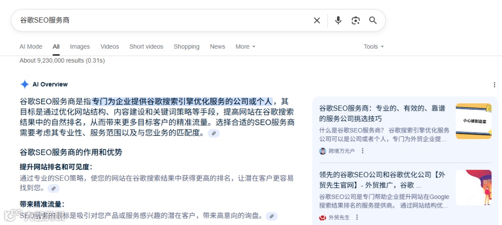Click the AI Overview label
The image size is (502, 225).
tap(50, 84)
